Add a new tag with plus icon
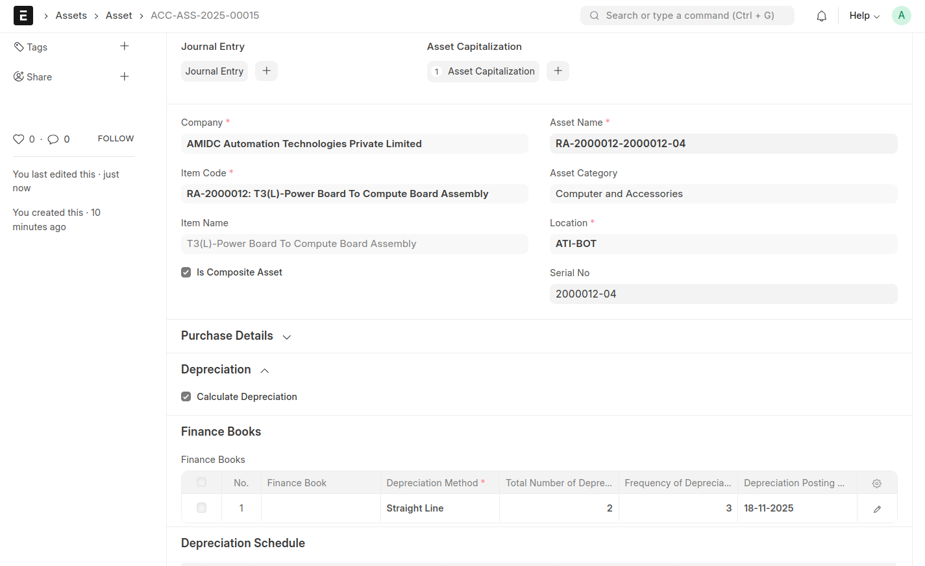925x566 pixels. coord(125,47)
